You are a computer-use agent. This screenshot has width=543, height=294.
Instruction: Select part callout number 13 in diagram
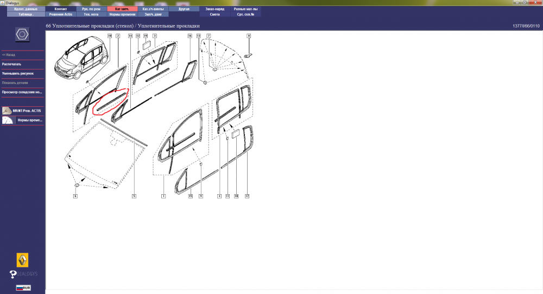198,36
